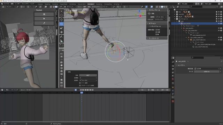
Task: Enable Locations affect-only checkbox
Action: 156,32
